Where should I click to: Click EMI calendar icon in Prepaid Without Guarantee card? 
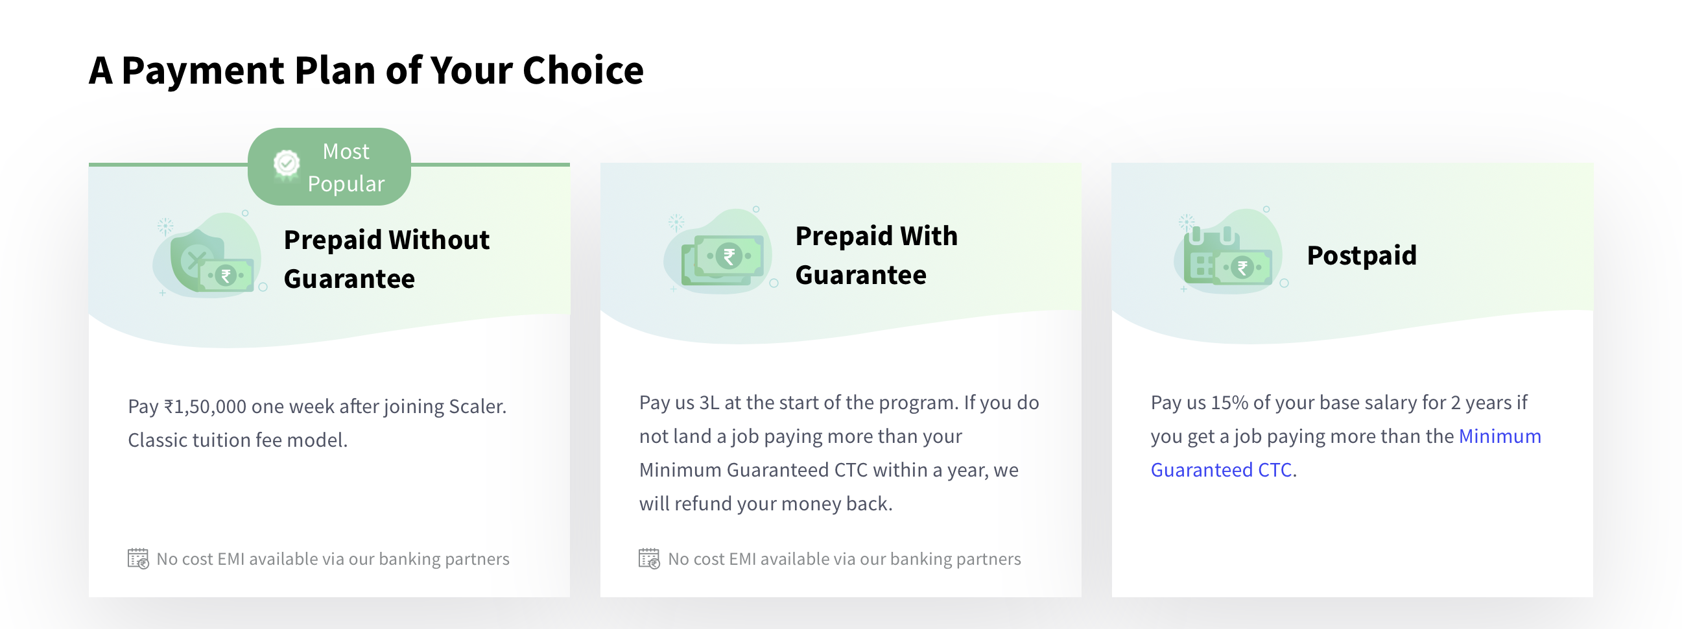click(137, 559)
